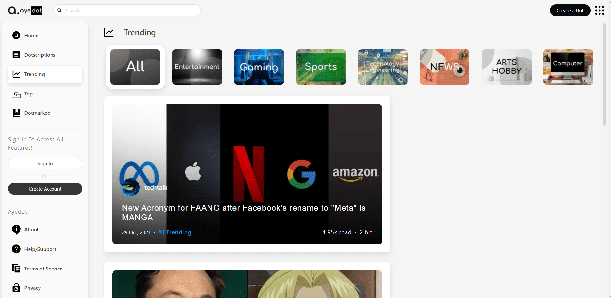Select the NEWS category tile
611x298 pixels.
pos(444,67)
